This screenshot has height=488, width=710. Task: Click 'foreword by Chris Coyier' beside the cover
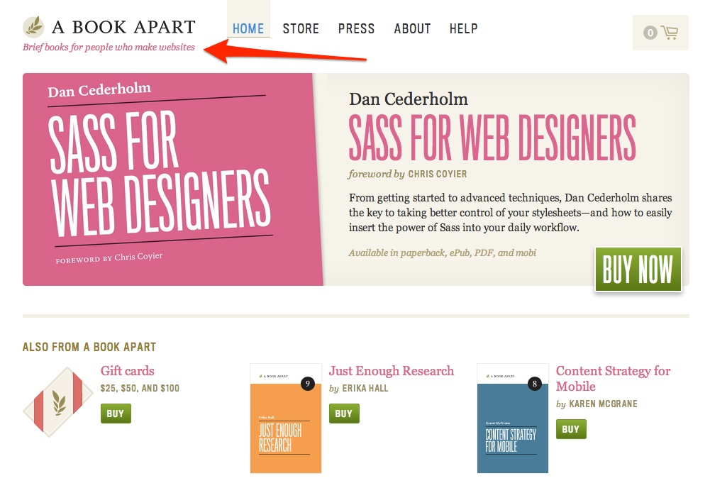point(408,174)
